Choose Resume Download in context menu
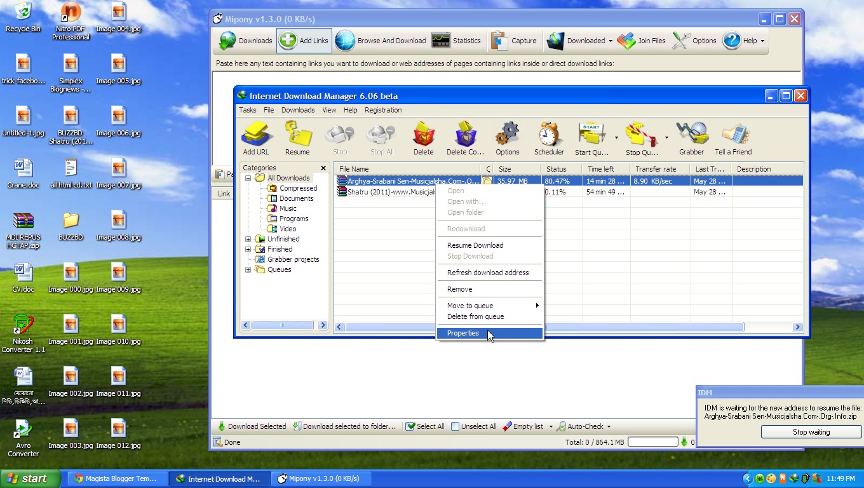Screen dimensions: 864x488 490,245
